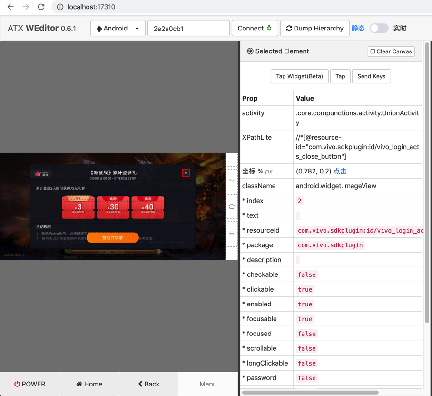
Task: Click the Clear Canvas button
Action: pos(391,51)
